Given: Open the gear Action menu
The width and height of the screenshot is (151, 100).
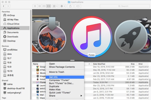Looking at the screenshot, I should [x=63, y=6].
